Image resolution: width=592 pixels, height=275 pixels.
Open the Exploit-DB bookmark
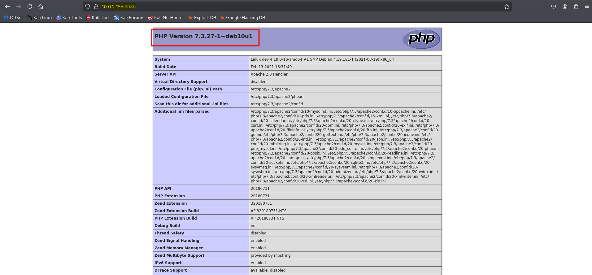202,18
